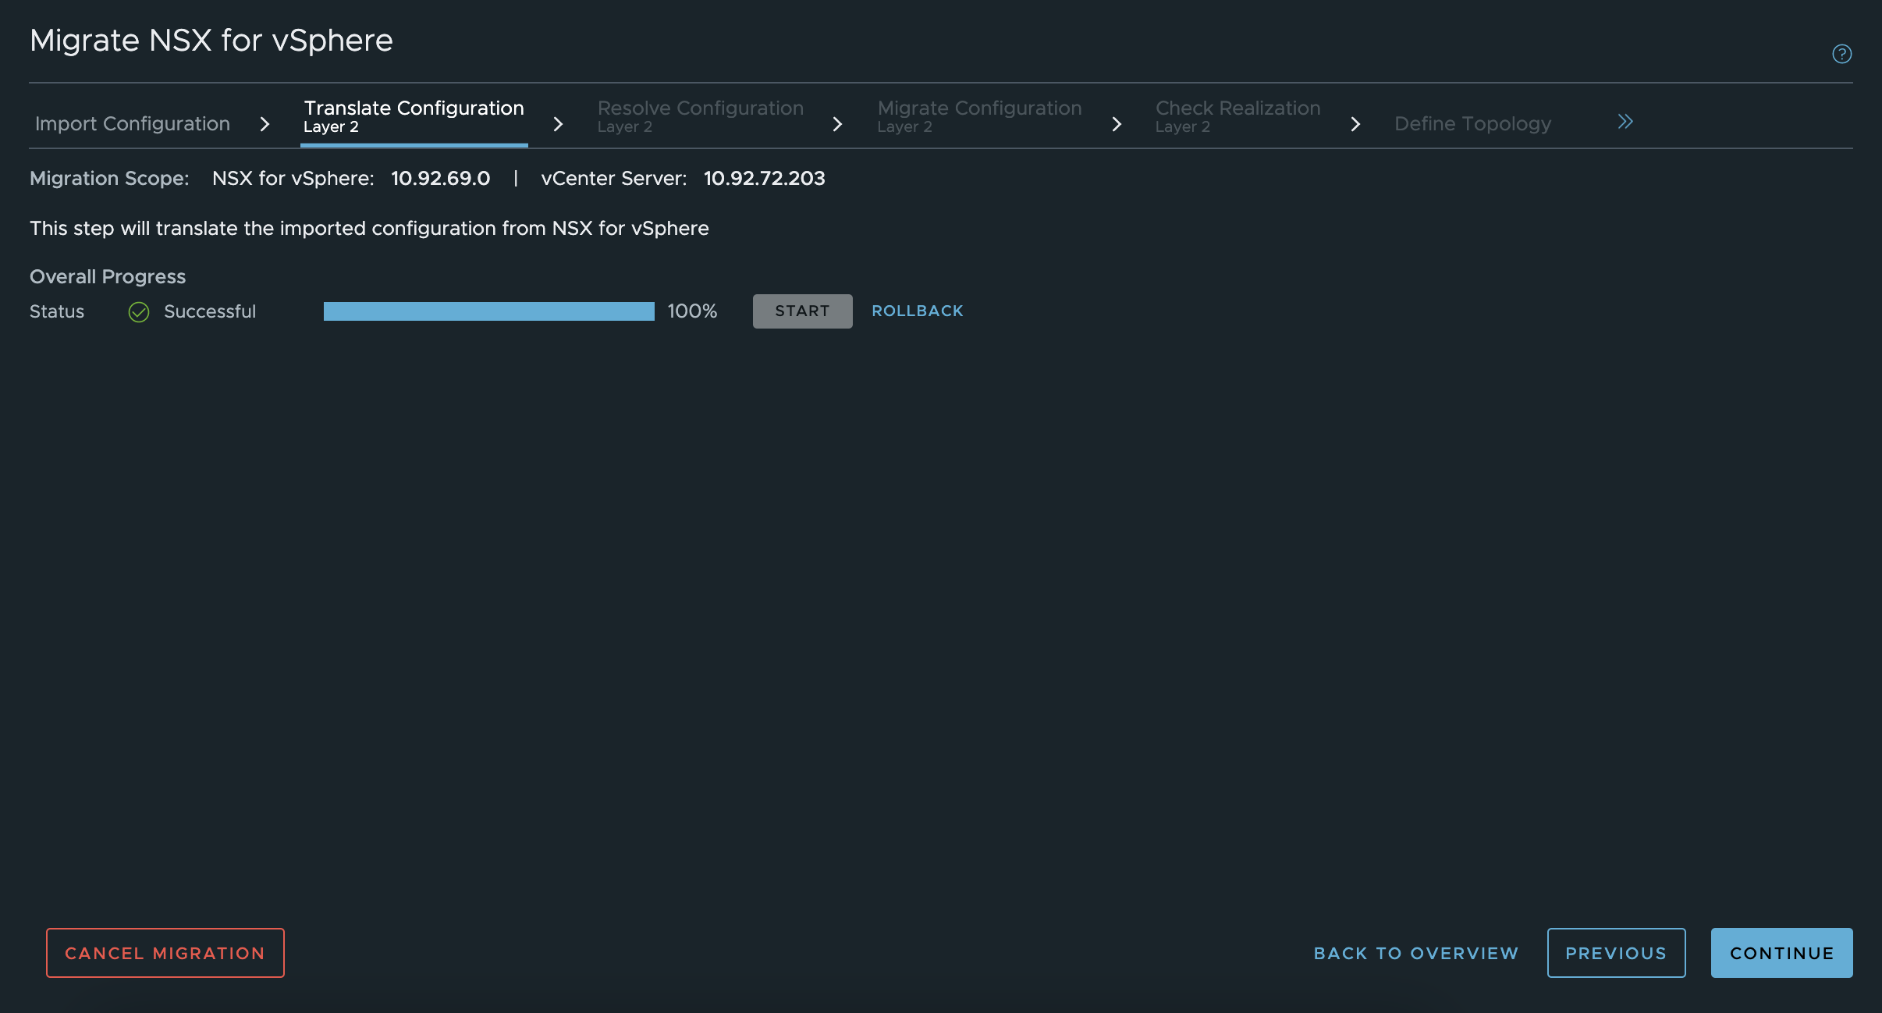Click BACK TO OVERVIEW link
The width and height of the screenshot is (1882, 1013).
coord(1415,953)
